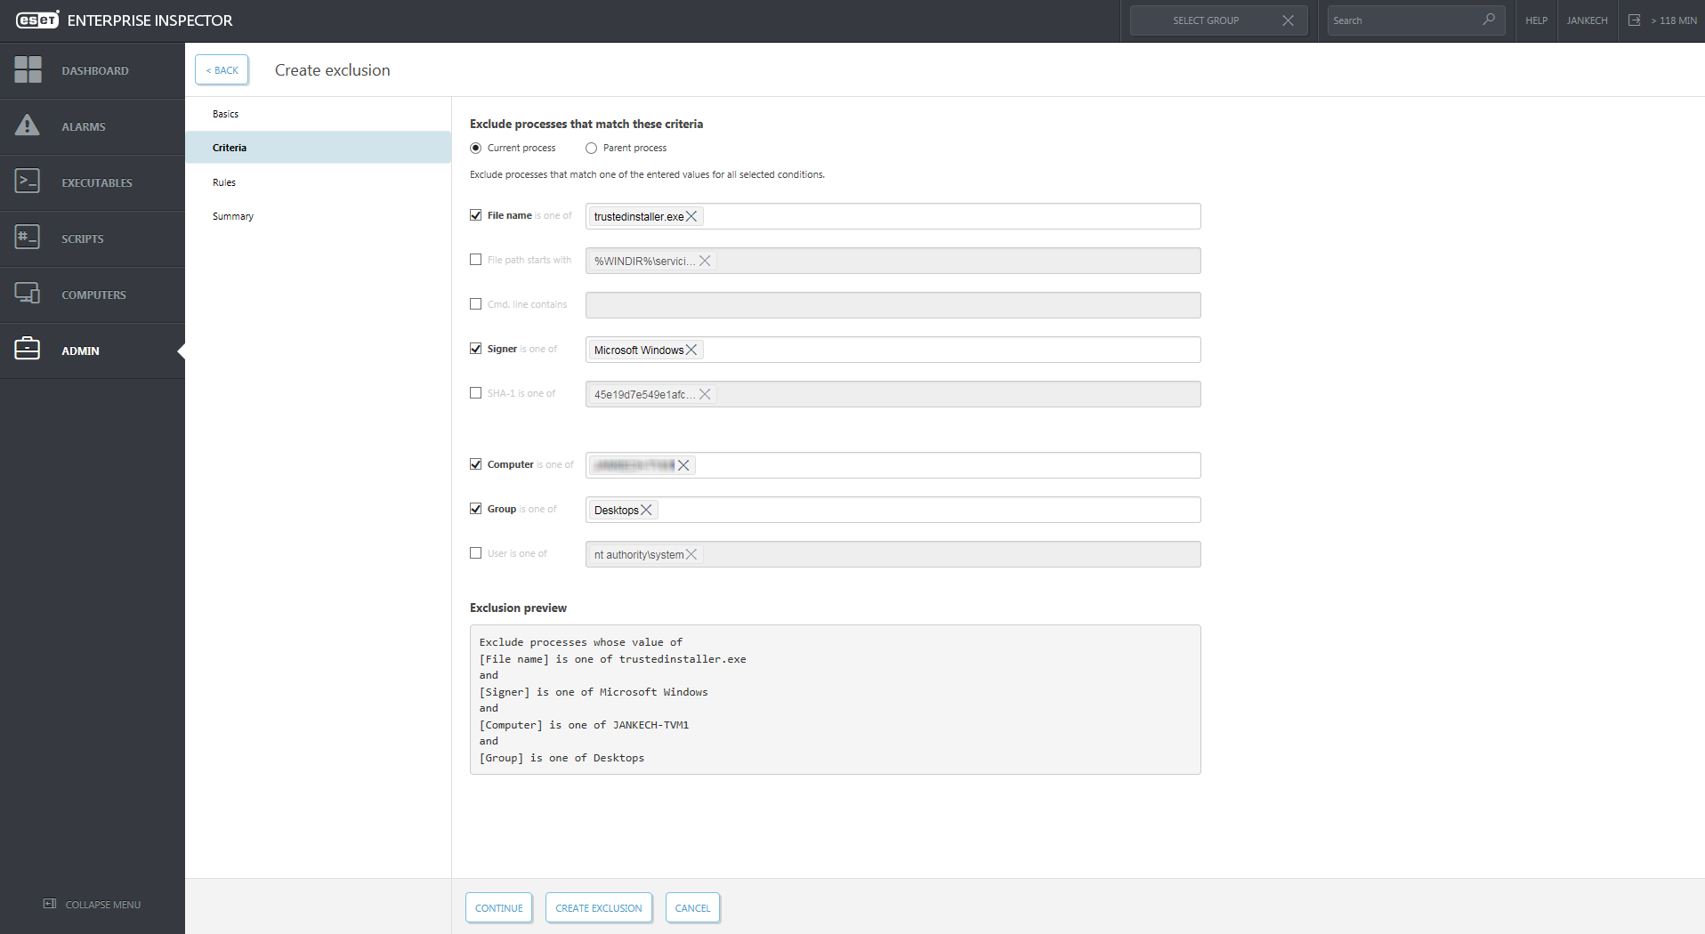
Task: Click the Executables terminal icon
Action: pyautogui.click(x=28, y=181)
